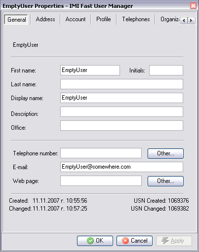Click the lightning bolt Apply icon
199x252 pixels.
pyautogui.click(x=165, y=241)
